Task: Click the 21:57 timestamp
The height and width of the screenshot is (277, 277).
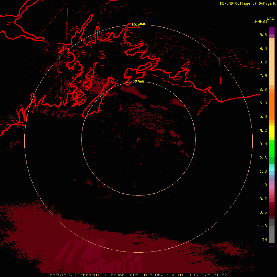Action: coord(221,275)
